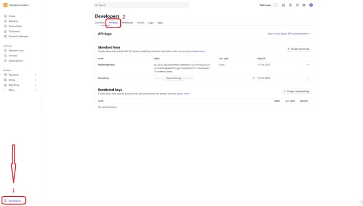This screenshot has height=206, width=363.
Task: Click Secret key '13 Oct 2022' created date
Action: 264,78
